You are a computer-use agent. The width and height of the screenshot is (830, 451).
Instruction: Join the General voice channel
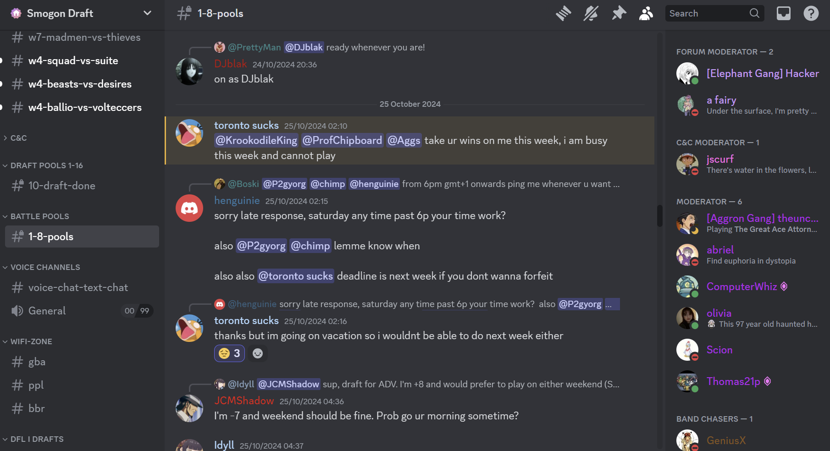pos(47,311)
